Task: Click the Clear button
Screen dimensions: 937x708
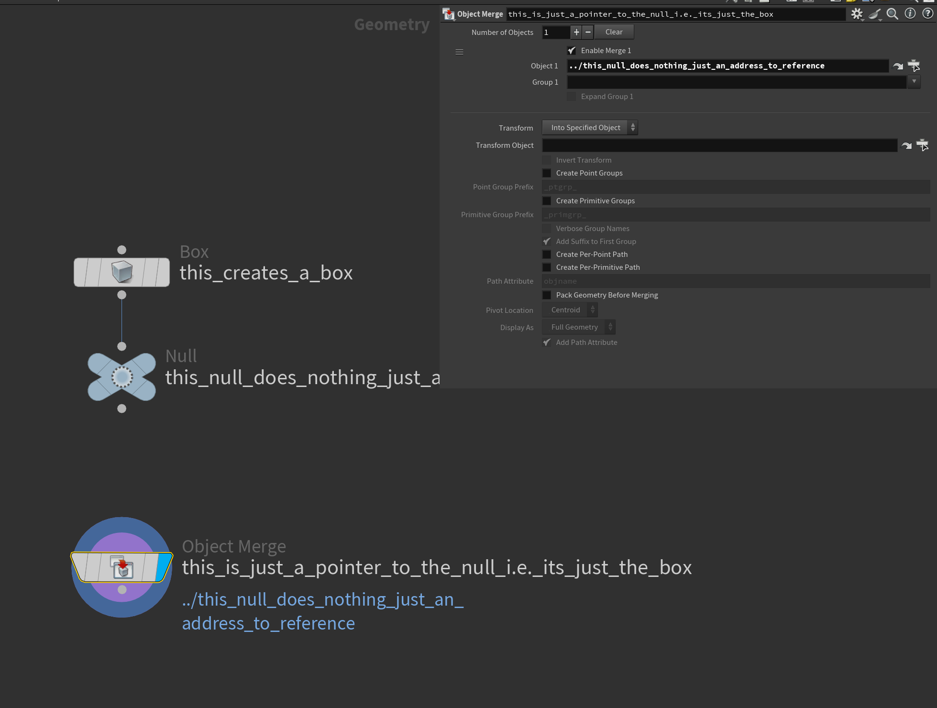Action: (x=614, y=32)
